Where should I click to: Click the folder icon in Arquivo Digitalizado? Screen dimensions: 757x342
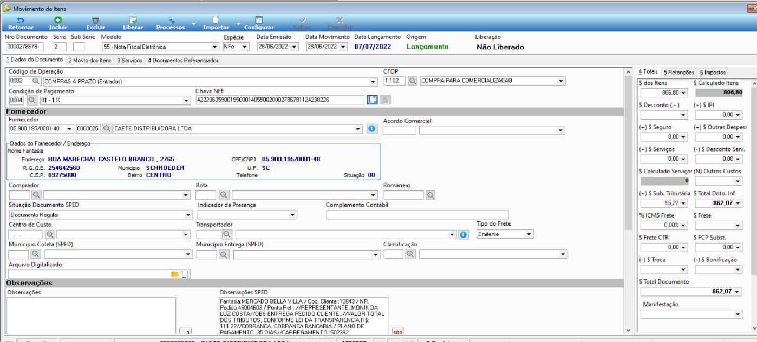(x=175, y=274)
